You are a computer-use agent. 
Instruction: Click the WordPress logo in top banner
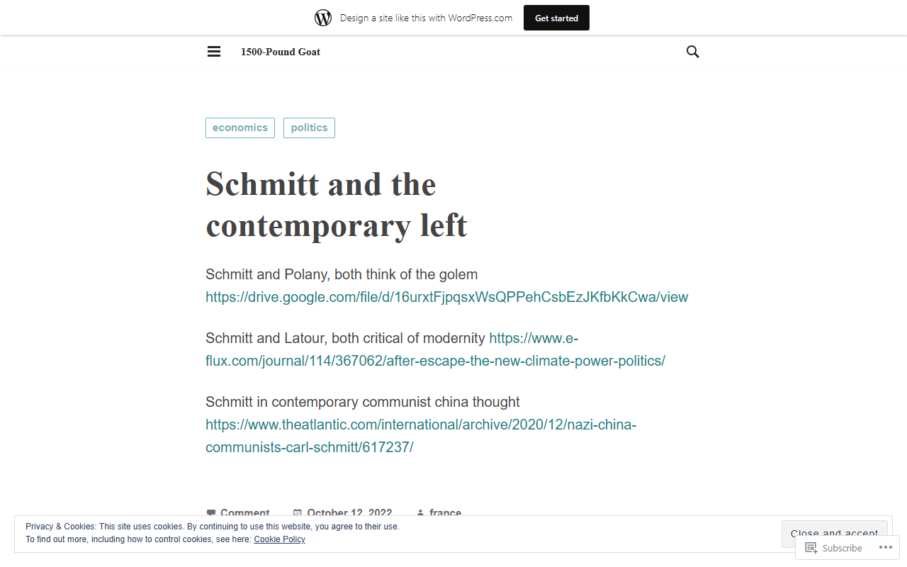(323, 18)
